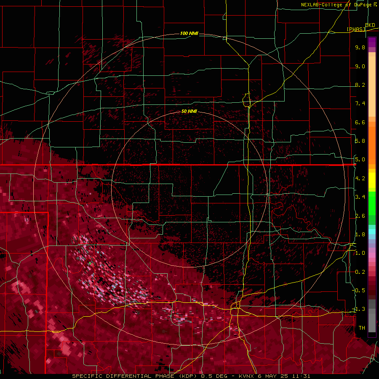
Task: Pick the yellow segment of color scale
Action: point(372,180)
